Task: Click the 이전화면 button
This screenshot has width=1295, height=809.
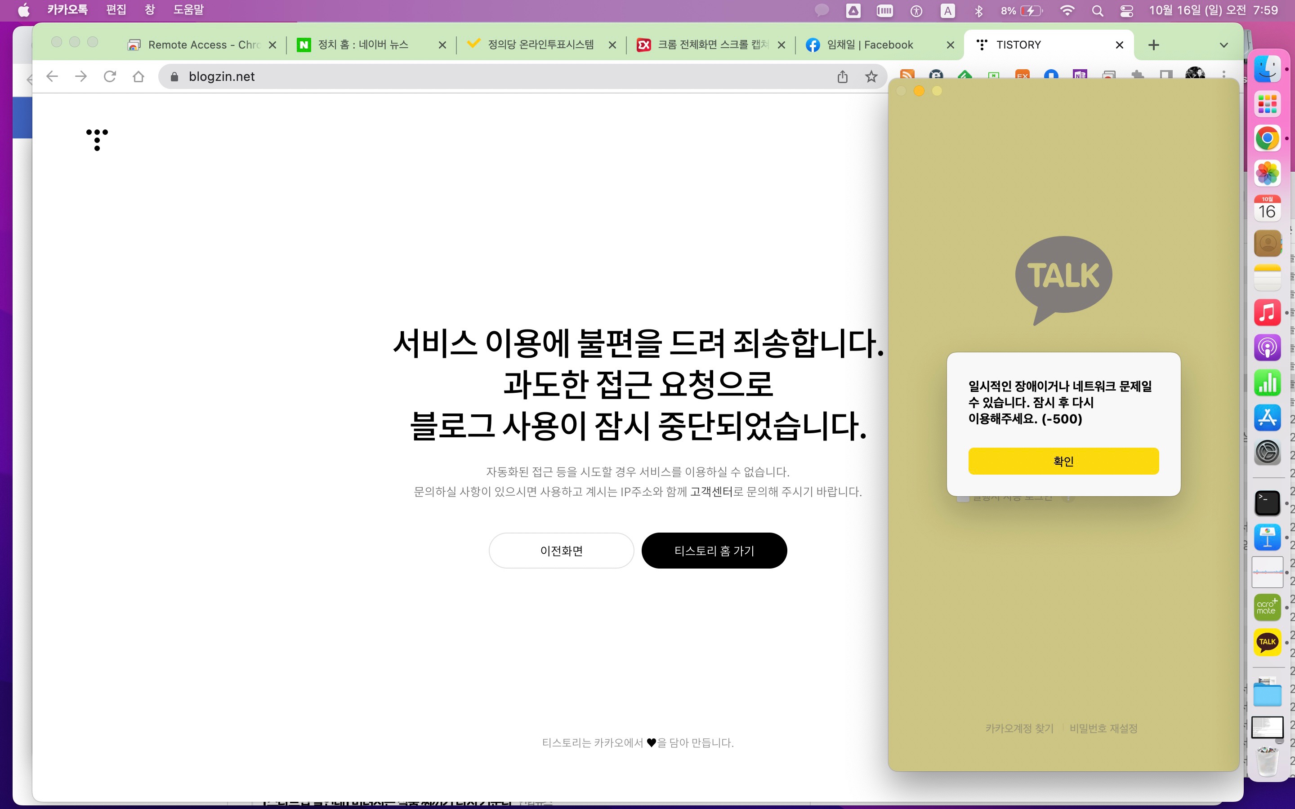Action: (x=561, y=551)
